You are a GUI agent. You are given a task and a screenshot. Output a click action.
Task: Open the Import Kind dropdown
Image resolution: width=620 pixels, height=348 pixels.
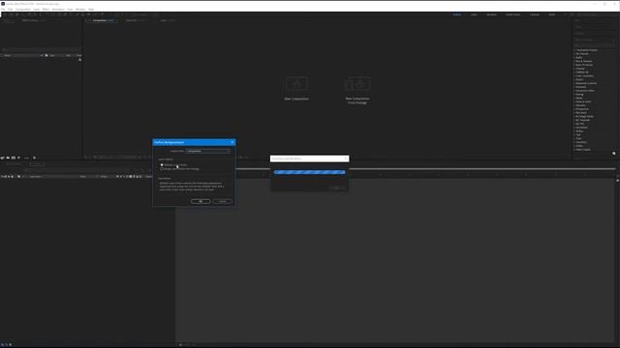pos(207,151)
